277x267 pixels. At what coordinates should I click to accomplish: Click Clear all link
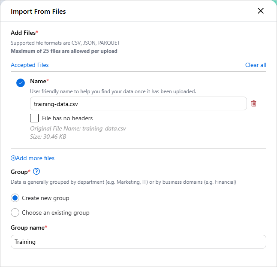[256, 65]
